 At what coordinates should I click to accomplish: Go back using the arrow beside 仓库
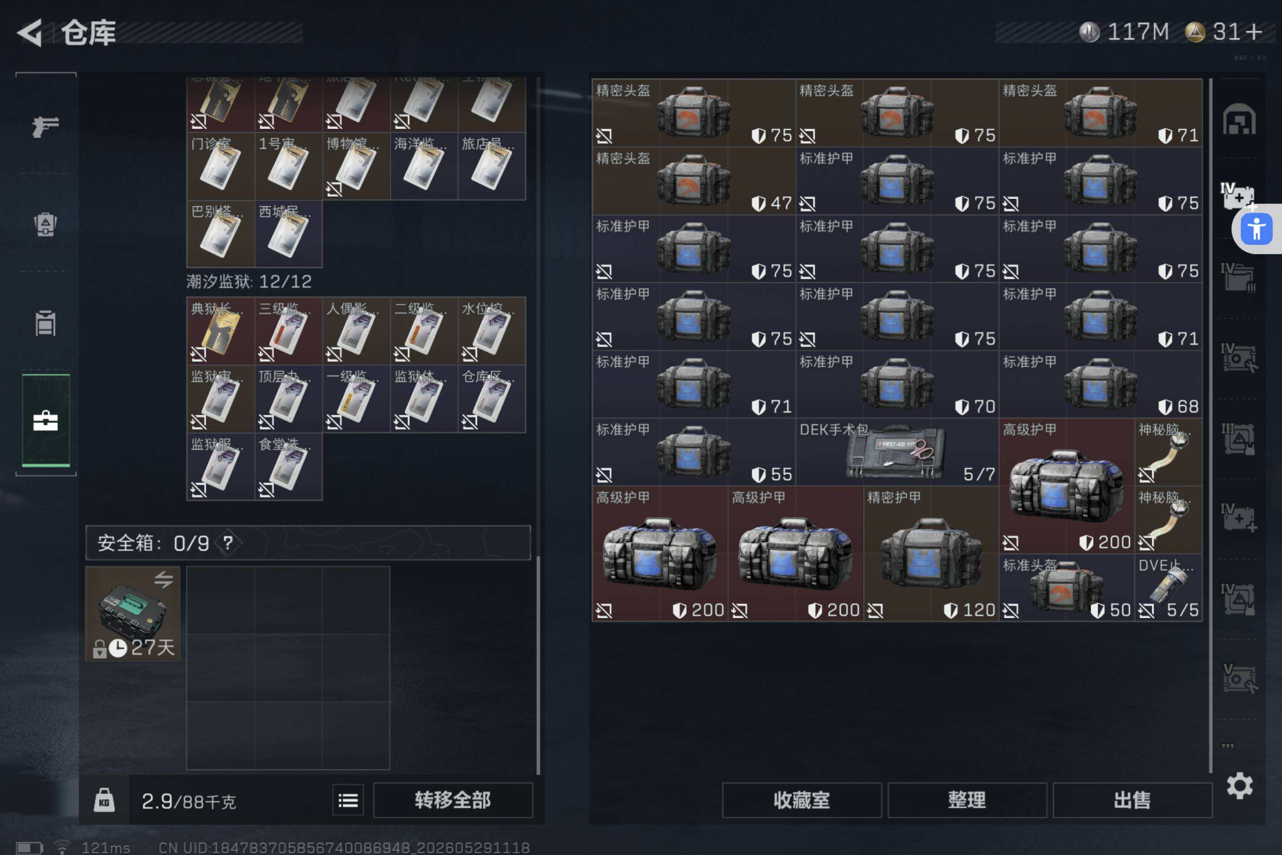point(30,33)
